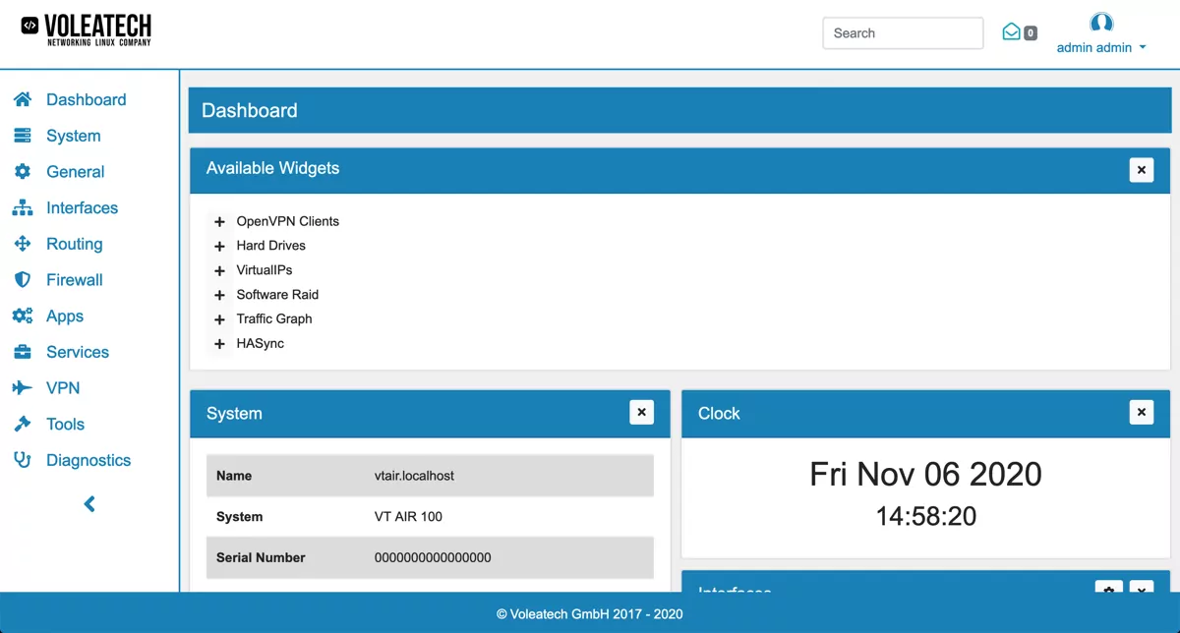Add the Traffic Graph widget with its plus sign

(x=218, y=318)
